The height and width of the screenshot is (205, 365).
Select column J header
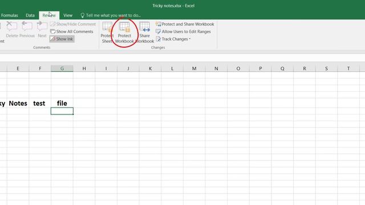point(128,68)
